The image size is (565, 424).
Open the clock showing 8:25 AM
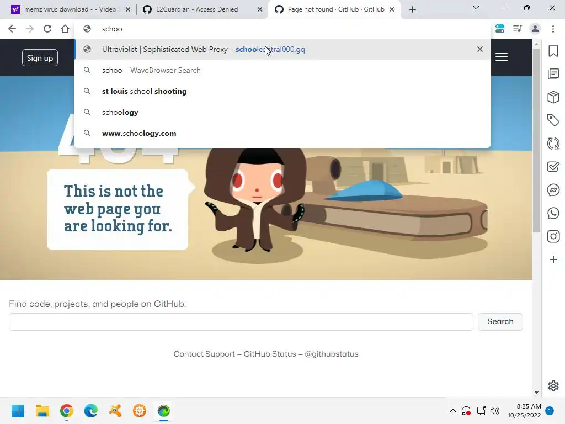pos(524,411)
